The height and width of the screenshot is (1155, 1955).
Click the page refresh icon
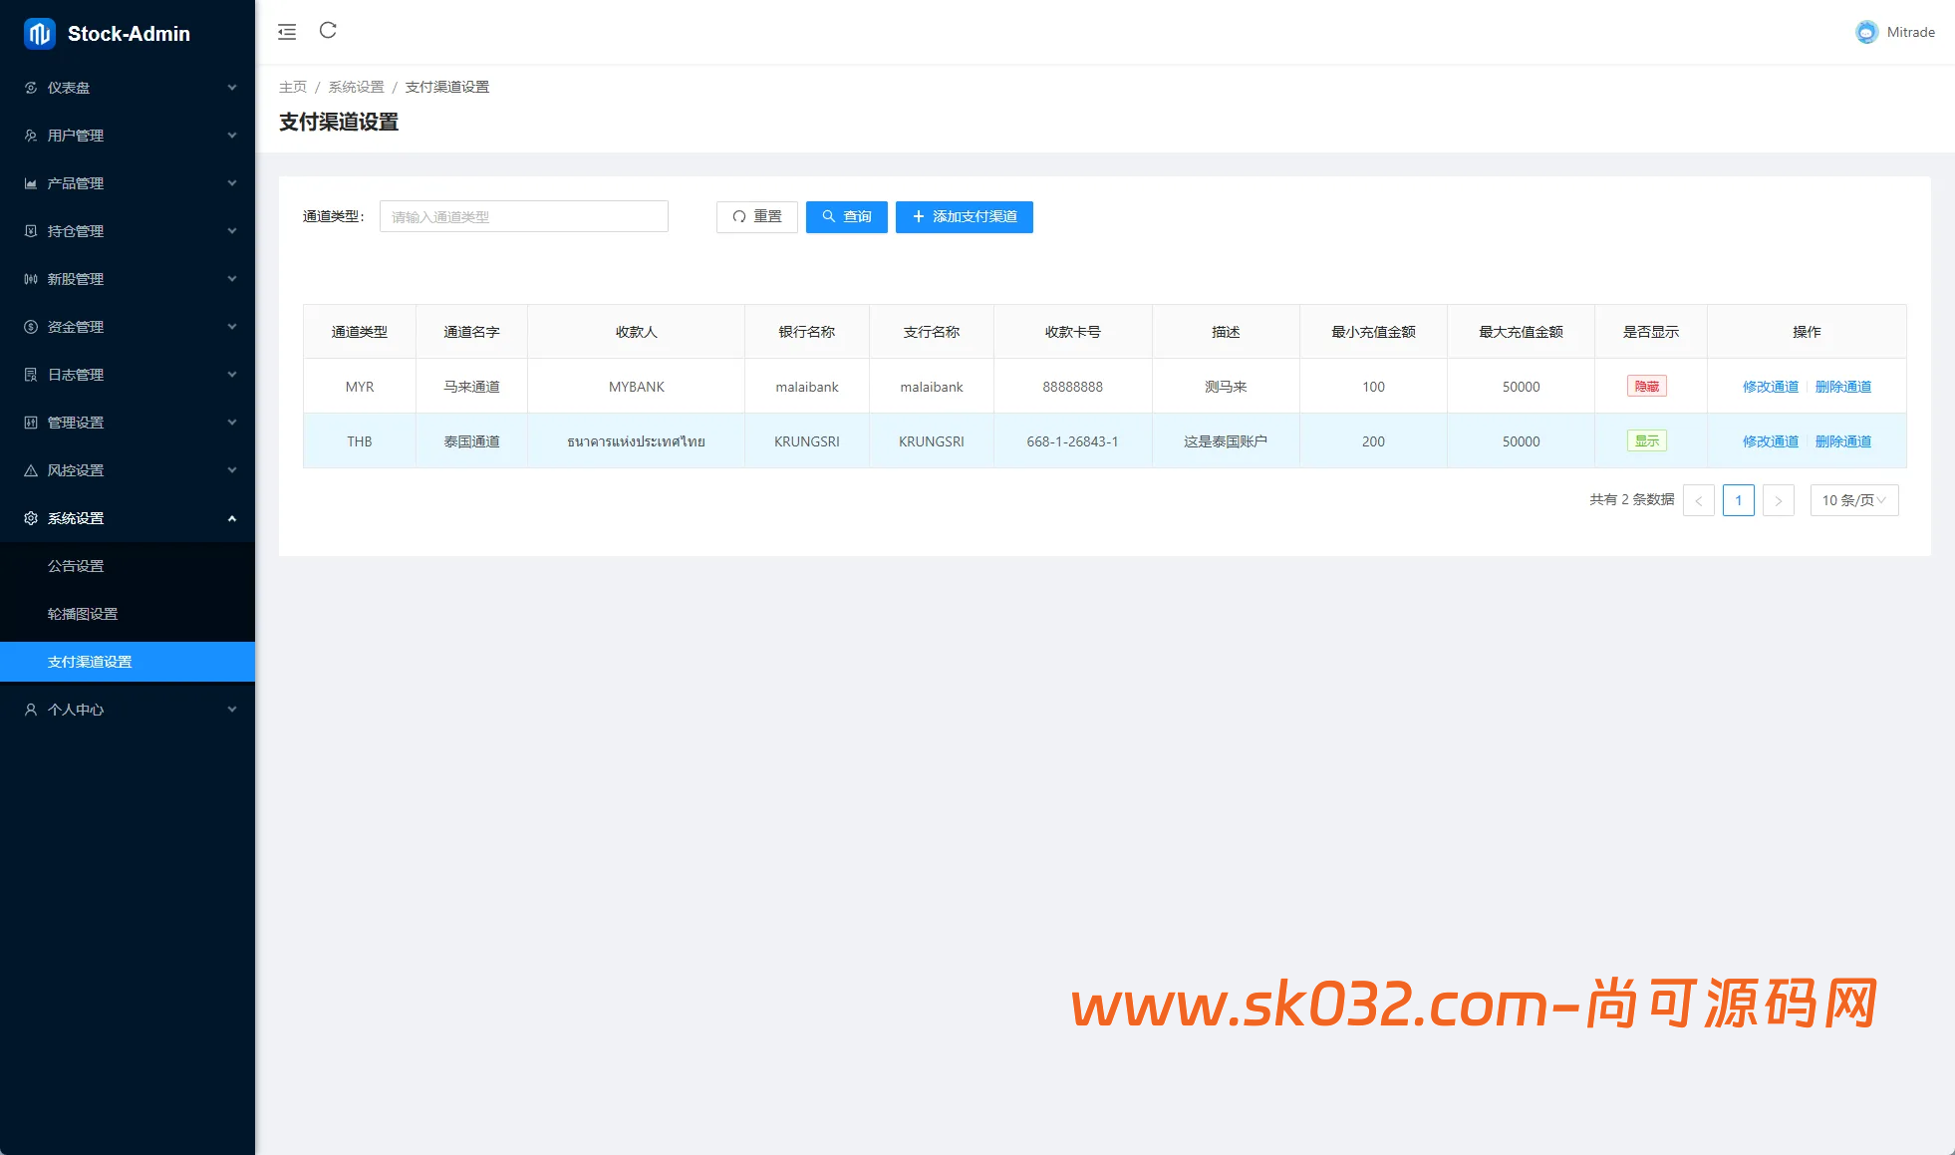pyautogui.click(x=328, y=31)
